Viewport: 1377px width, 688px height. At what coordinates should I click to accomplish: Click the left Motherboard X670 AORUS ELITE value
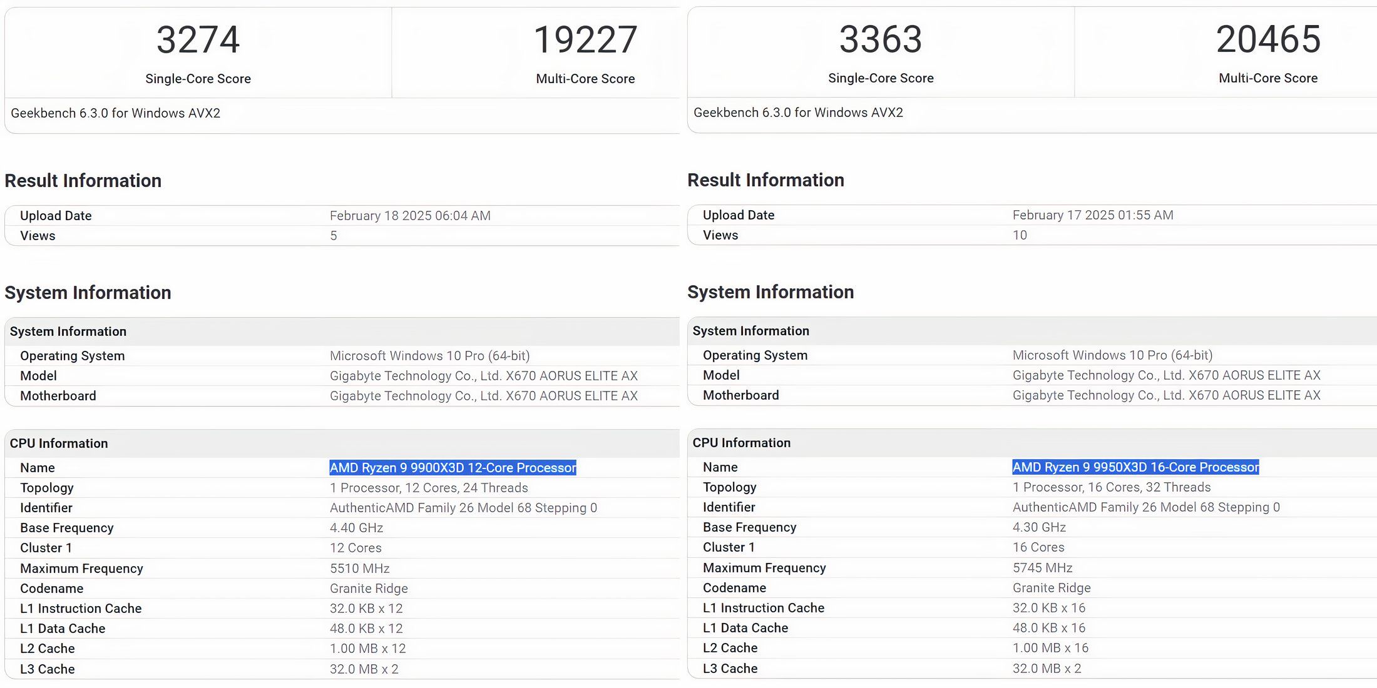click(484, 396)
